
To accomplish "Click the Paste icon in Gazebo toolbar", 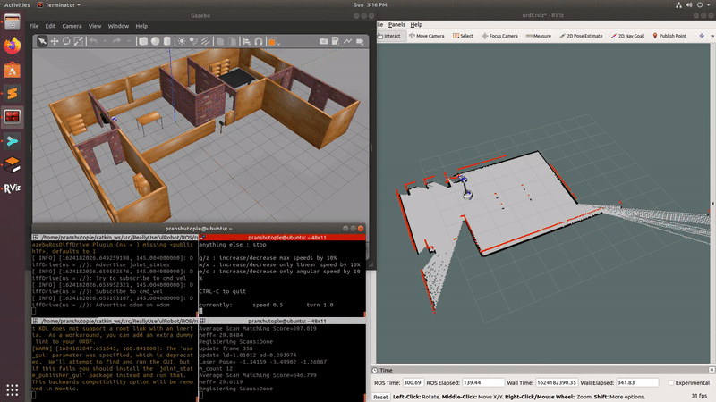I will point(232,41).
